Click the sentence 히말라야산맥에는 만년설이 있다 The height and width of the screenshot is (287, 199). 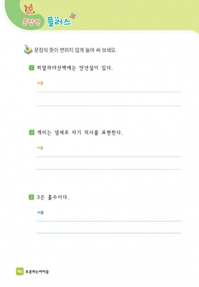pyautogui.click(x=75, y=68)
